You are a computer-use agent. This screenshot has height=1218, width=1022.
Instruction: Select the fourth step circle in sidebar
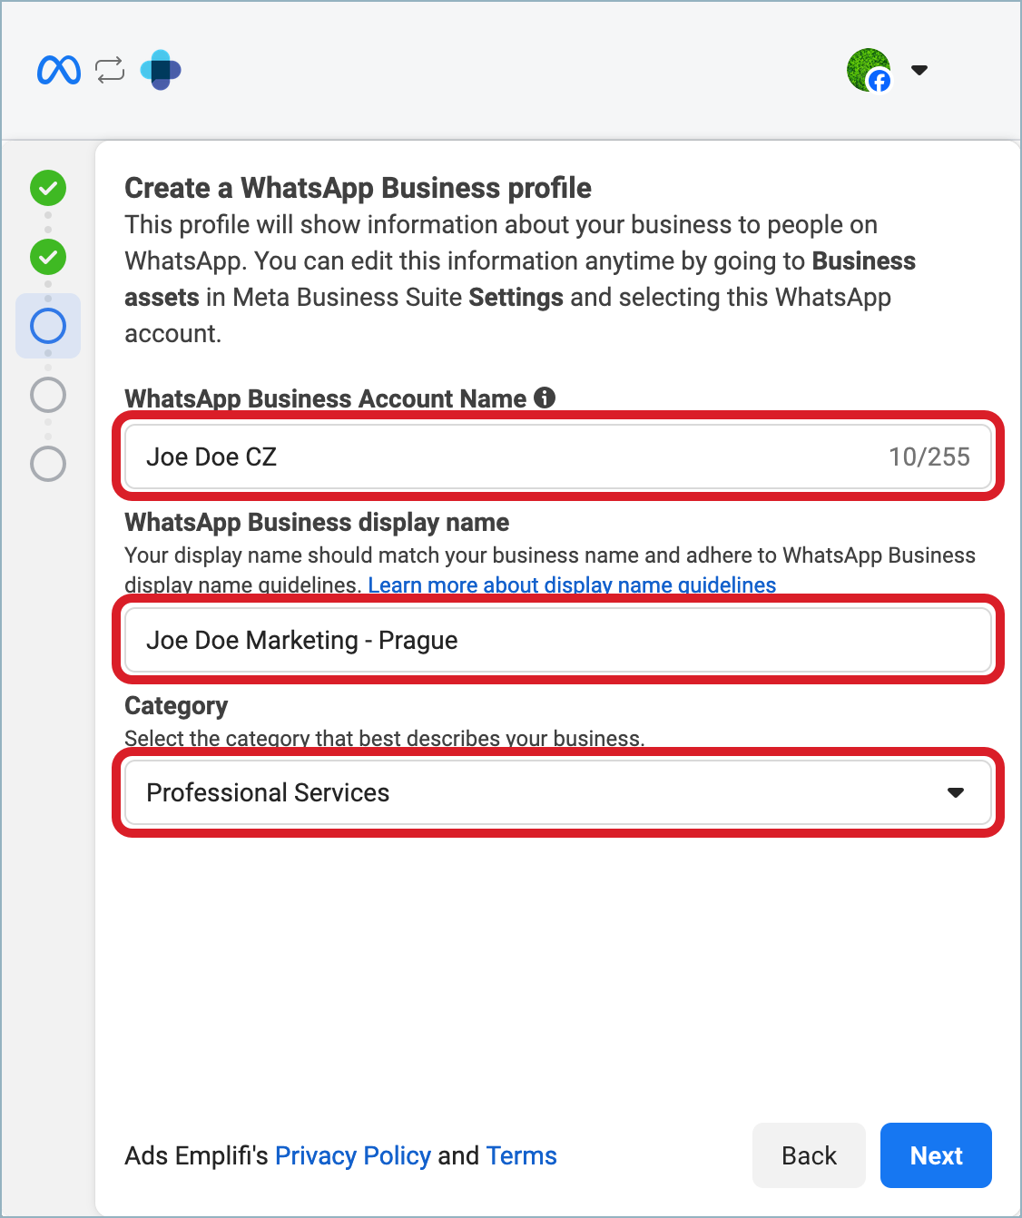coord(48,395)
